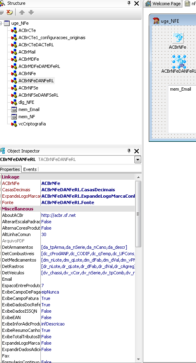Viewport: 196px width, 363px height.
Task: Click the AltLinhaComun value 30
Action: (x=44, y=234)
